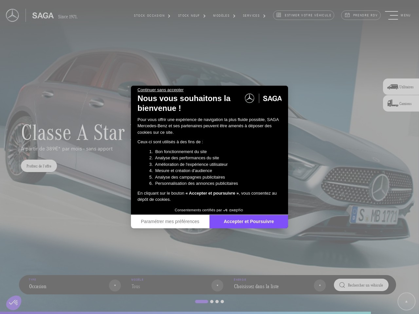Click the MENU label

[x=406, y=15]
